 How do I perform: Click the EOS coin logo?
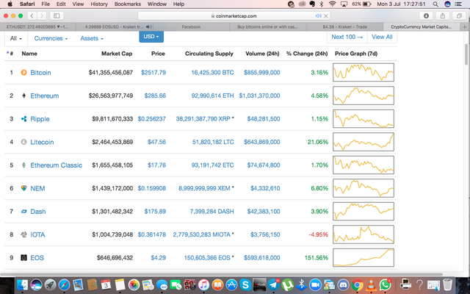[23, 258]
